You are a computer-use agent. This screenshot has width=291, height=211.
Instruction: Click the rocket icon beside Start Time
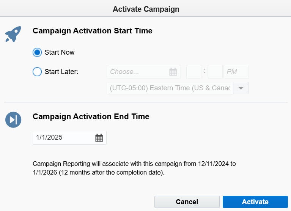(13, 34)
